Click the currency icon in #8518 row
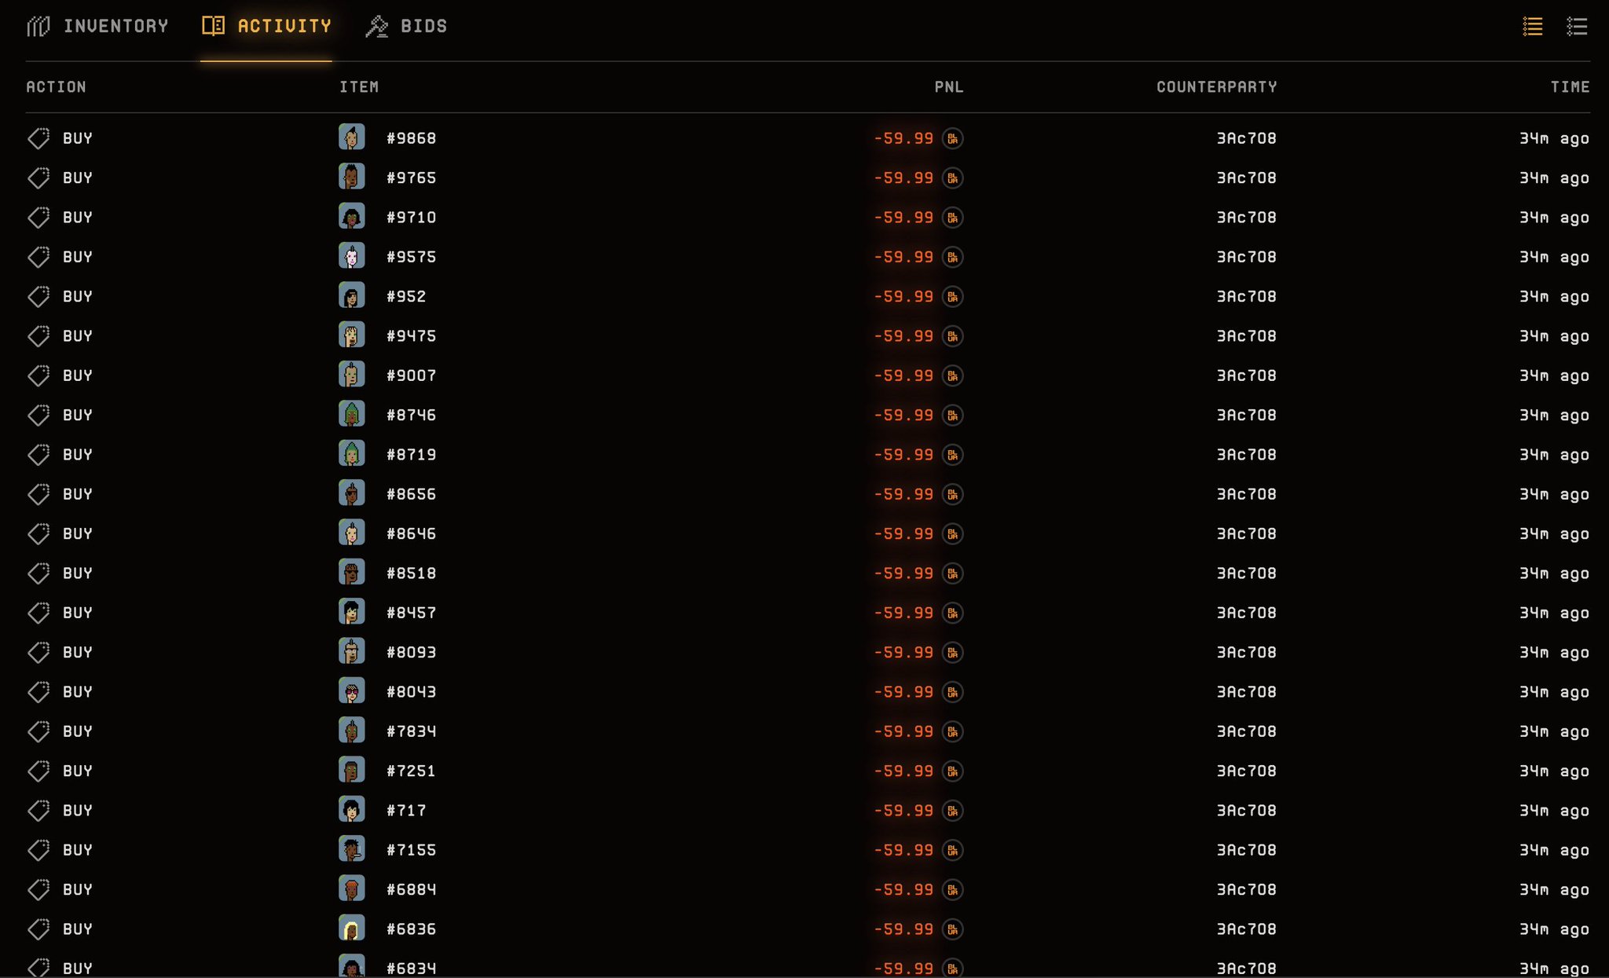 point(952,573)
